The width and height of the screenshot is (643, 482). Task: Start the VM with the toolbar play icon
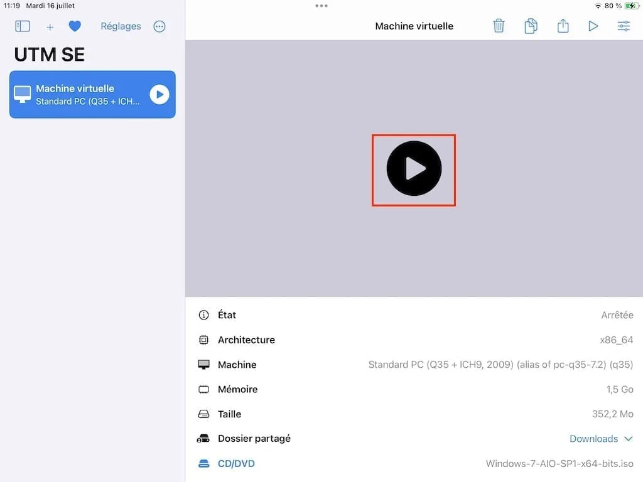pos(593,26)
